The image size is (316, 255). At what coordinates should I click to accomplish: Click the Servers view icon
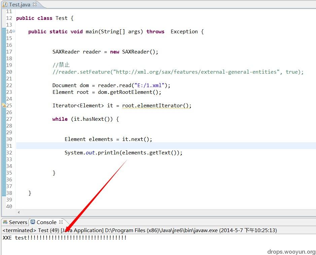(x=5, y=222)
